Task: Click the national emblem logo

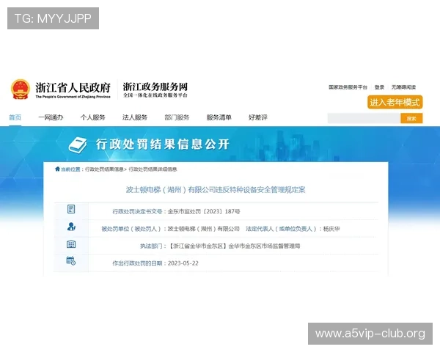Action: pos(21,89)
